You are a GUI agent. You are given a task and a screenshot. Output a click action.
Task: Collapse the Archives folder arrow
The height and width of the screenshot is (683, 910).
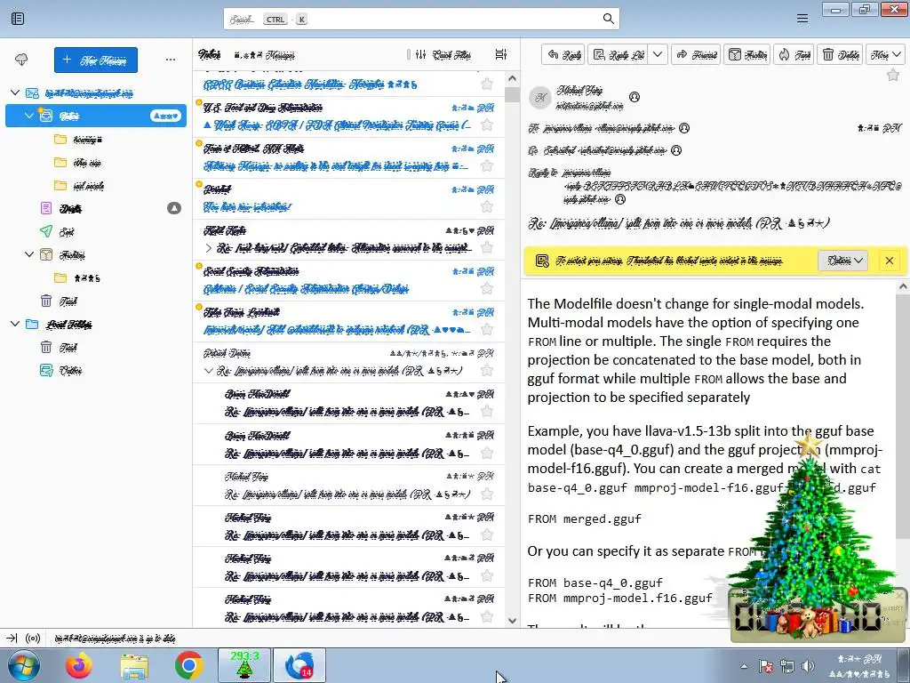point(29,254)
